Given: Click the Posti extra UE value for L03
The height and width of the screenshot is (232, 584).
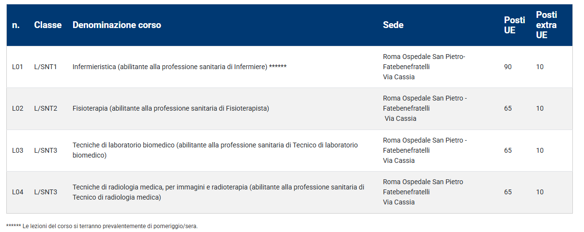Looking at the screenshot, I should [540, 150].
